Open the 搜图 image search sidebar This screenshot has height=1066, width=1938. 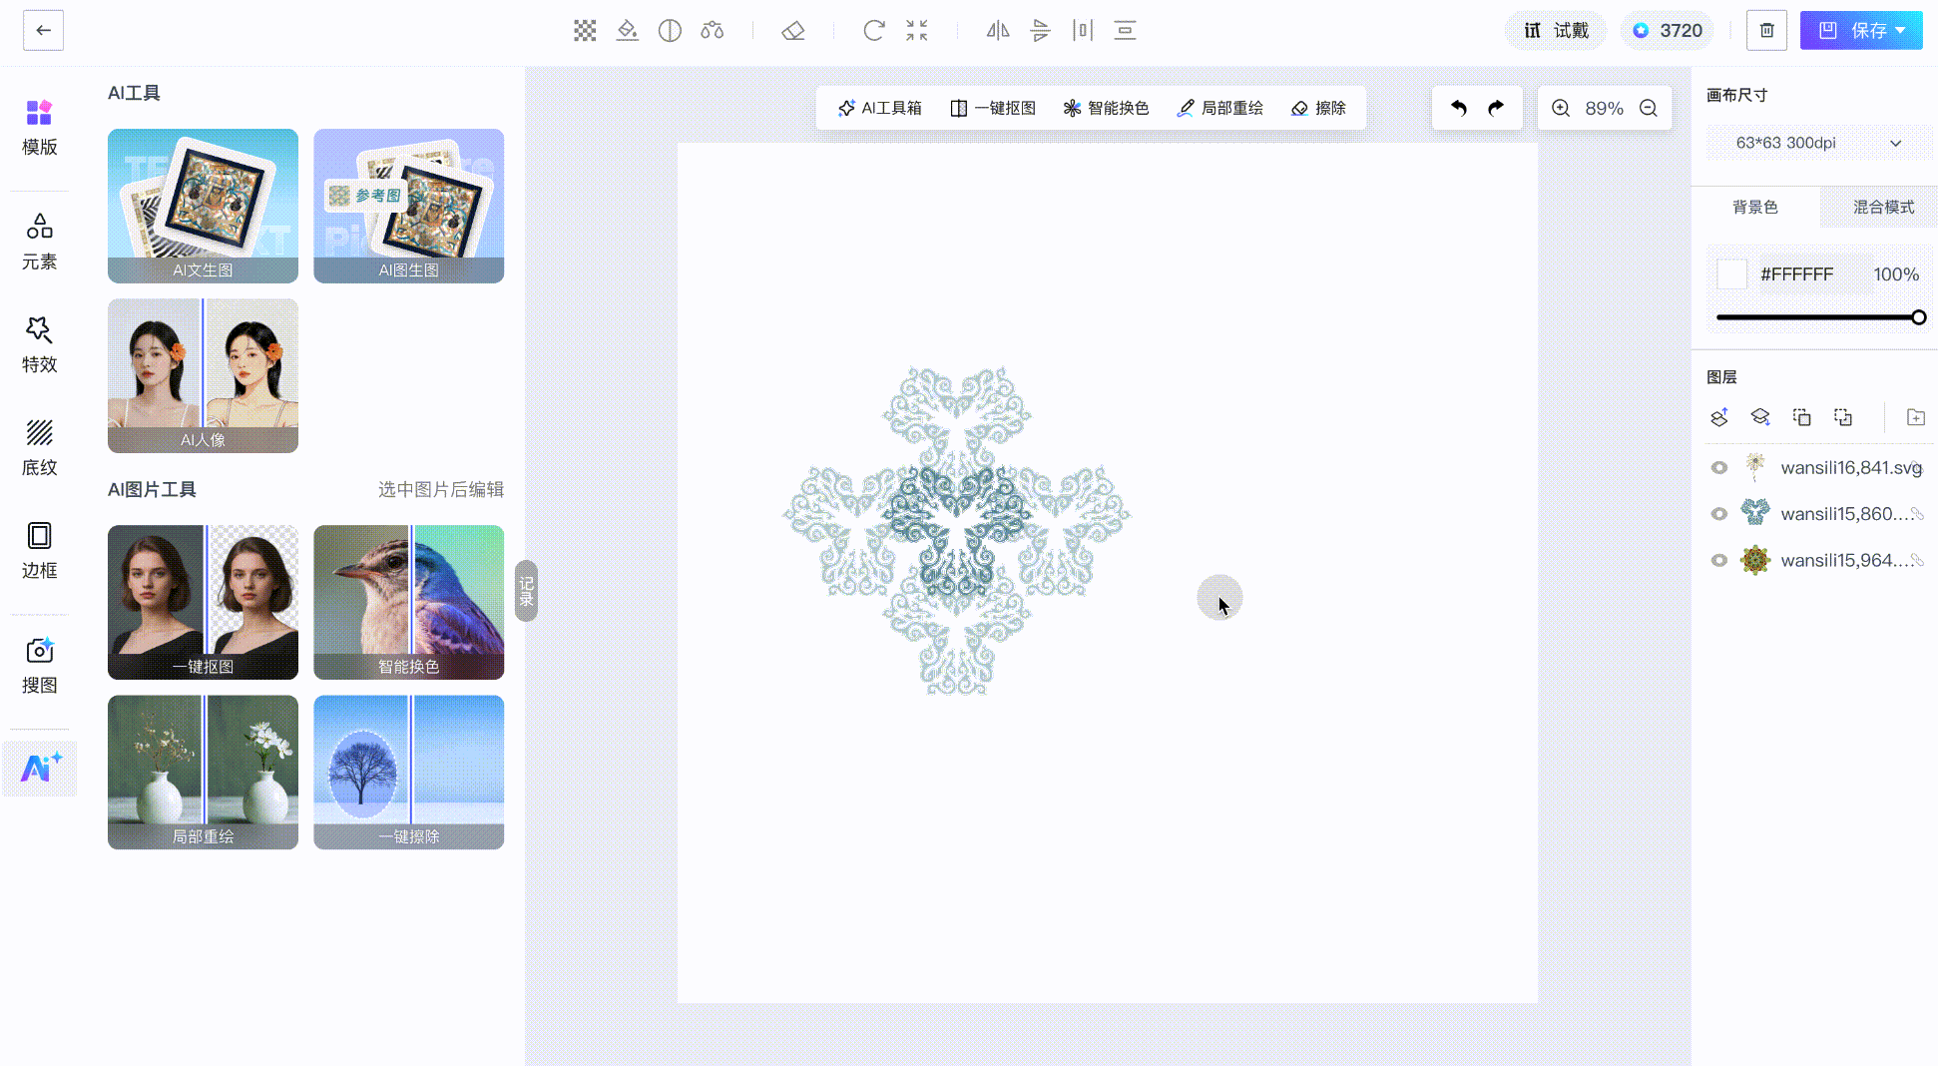(40, 665)
